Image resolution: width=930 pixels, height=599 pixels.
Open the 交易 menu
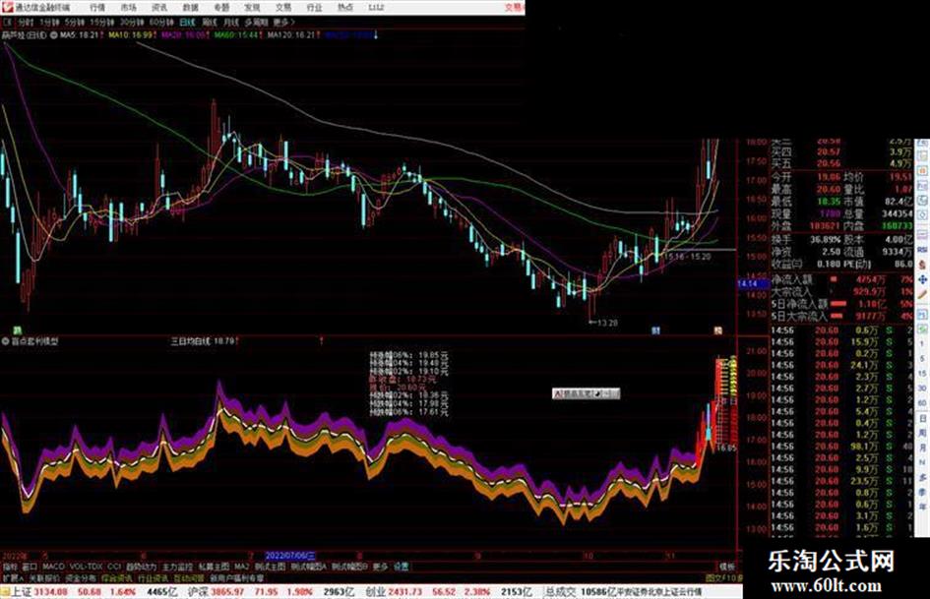[282, 8]
